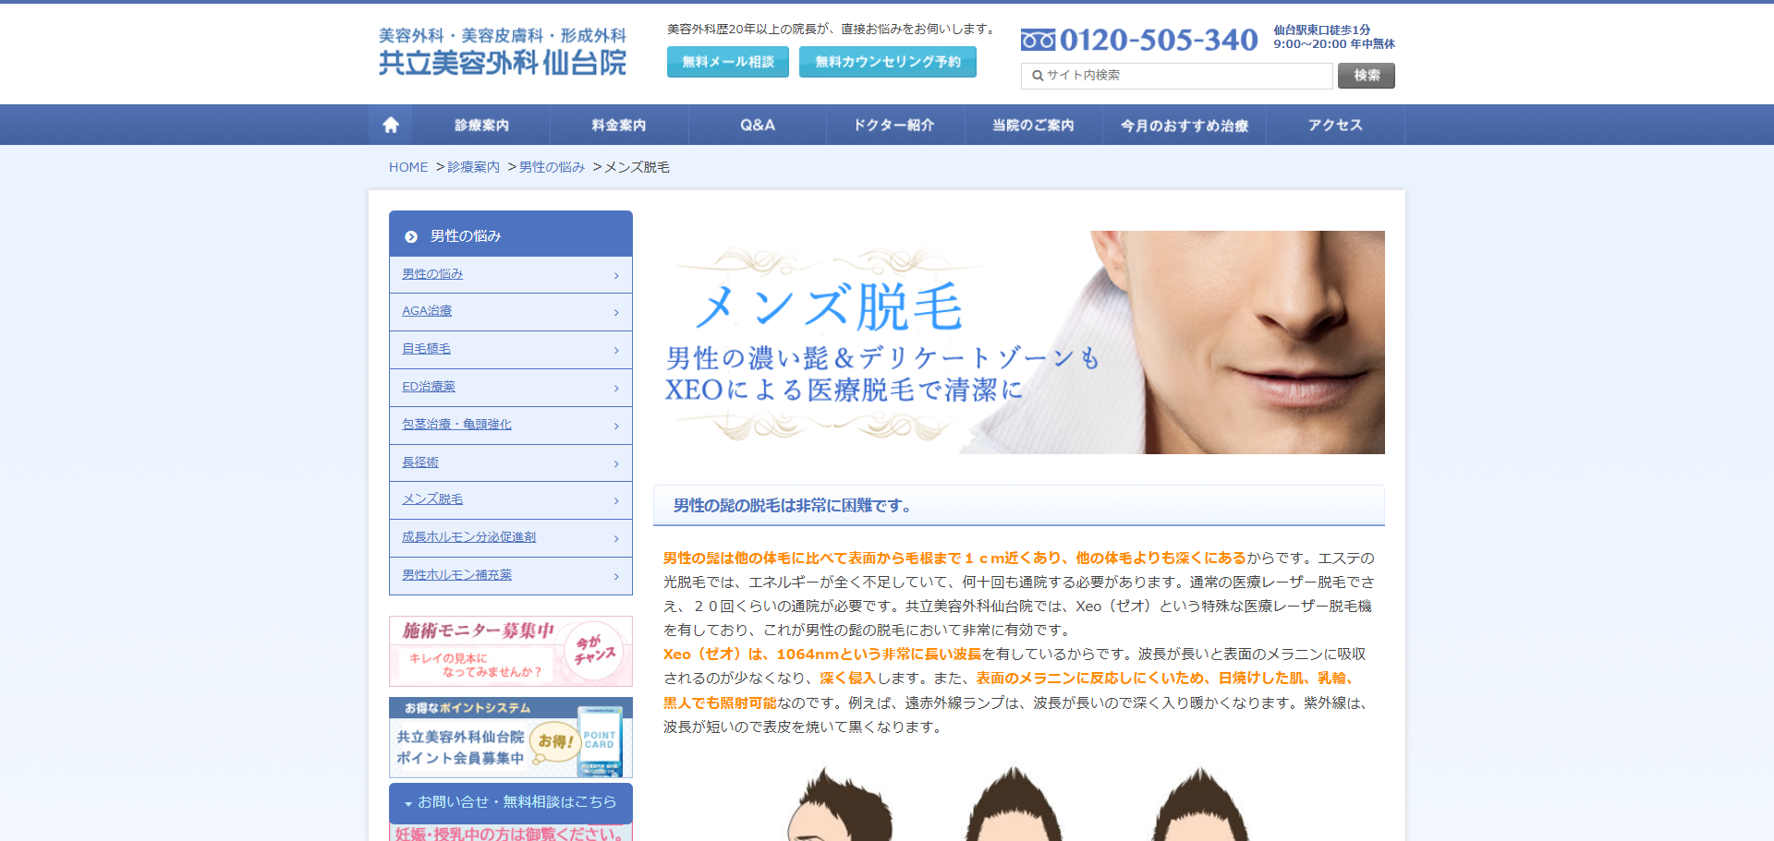The width and height of the screenshot is (1774, 841).
Task: Open the 料金案内 navigation menu
Action: (x=619, y=125)
